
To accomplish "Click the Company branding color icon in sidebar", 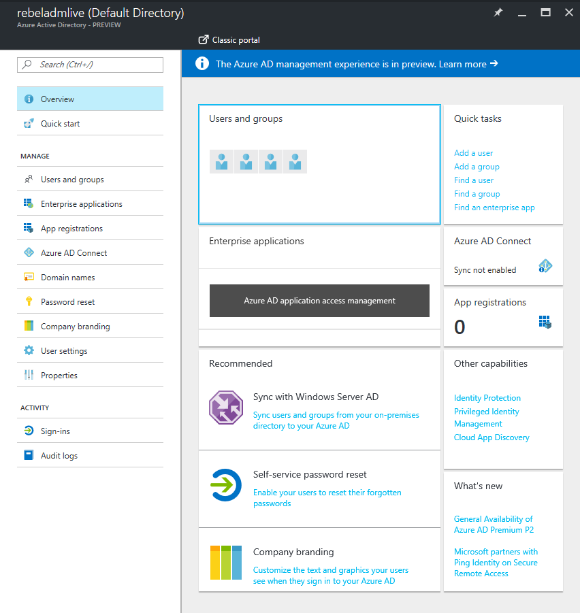I will click(x=29, y=326).
